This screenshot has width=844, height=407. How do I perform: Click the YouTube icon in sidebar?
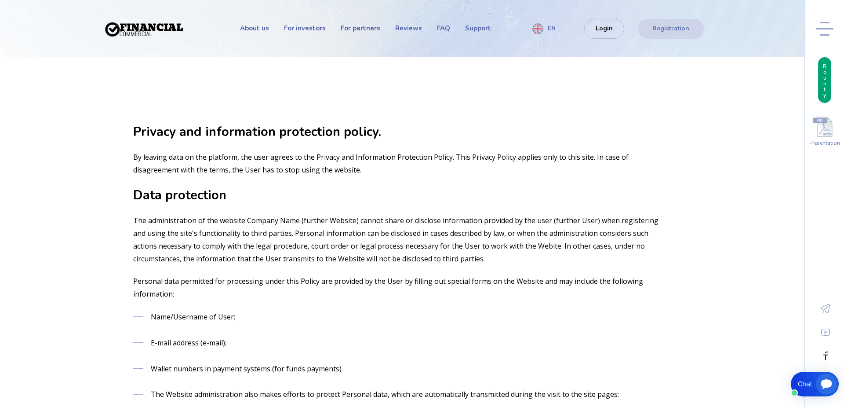[x=825, y=332]
